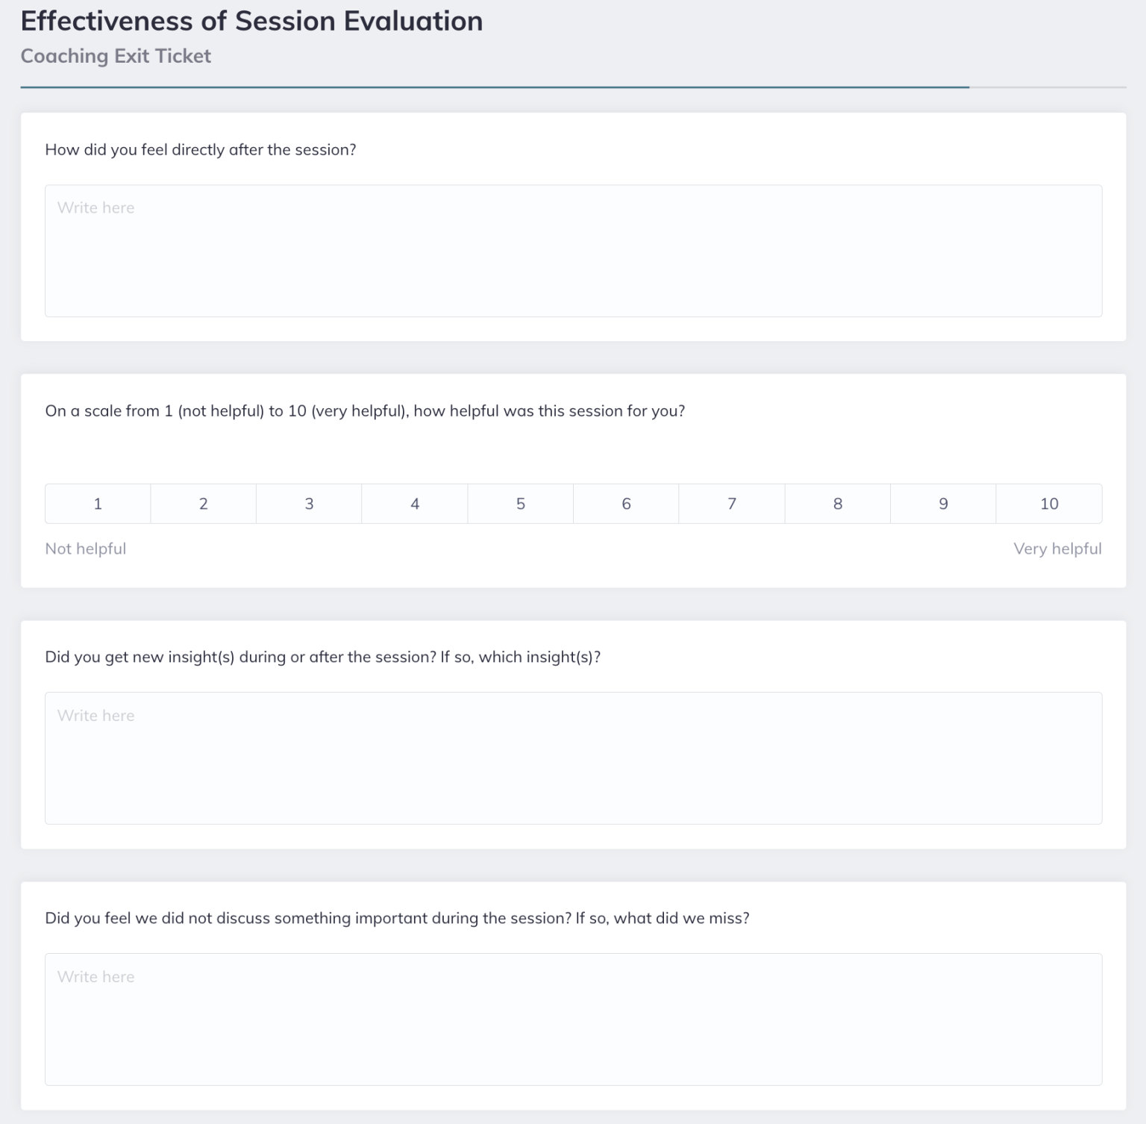Screen dimensions: 1146x1124
Task: Choose rating 4 for session helpfulness
Action: [x=415, y=503]
